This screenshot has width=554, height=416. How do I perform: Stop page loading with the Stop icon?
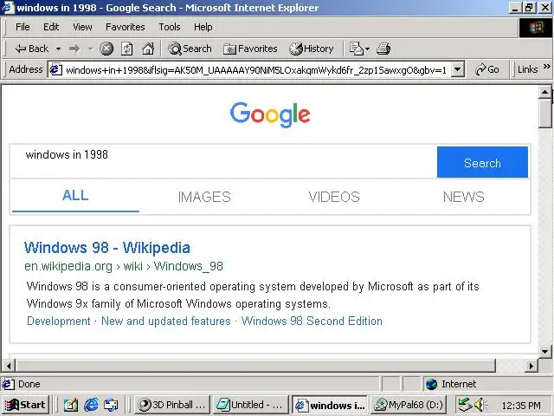click(x=106, y=49)
